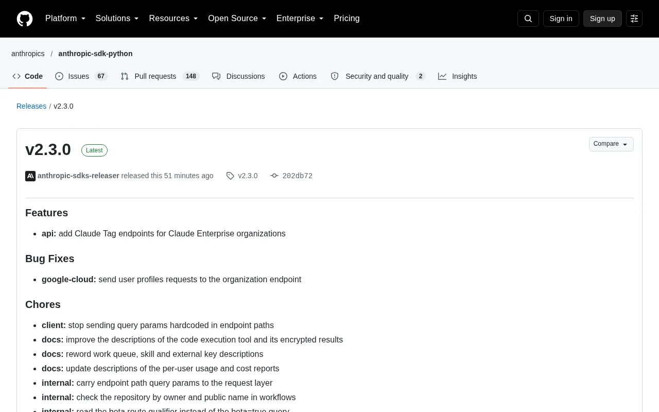Viewport: 659px width, 412px height.
Task: Click the 'reword work queue' docs line
Action: click(x=152, y=354)
